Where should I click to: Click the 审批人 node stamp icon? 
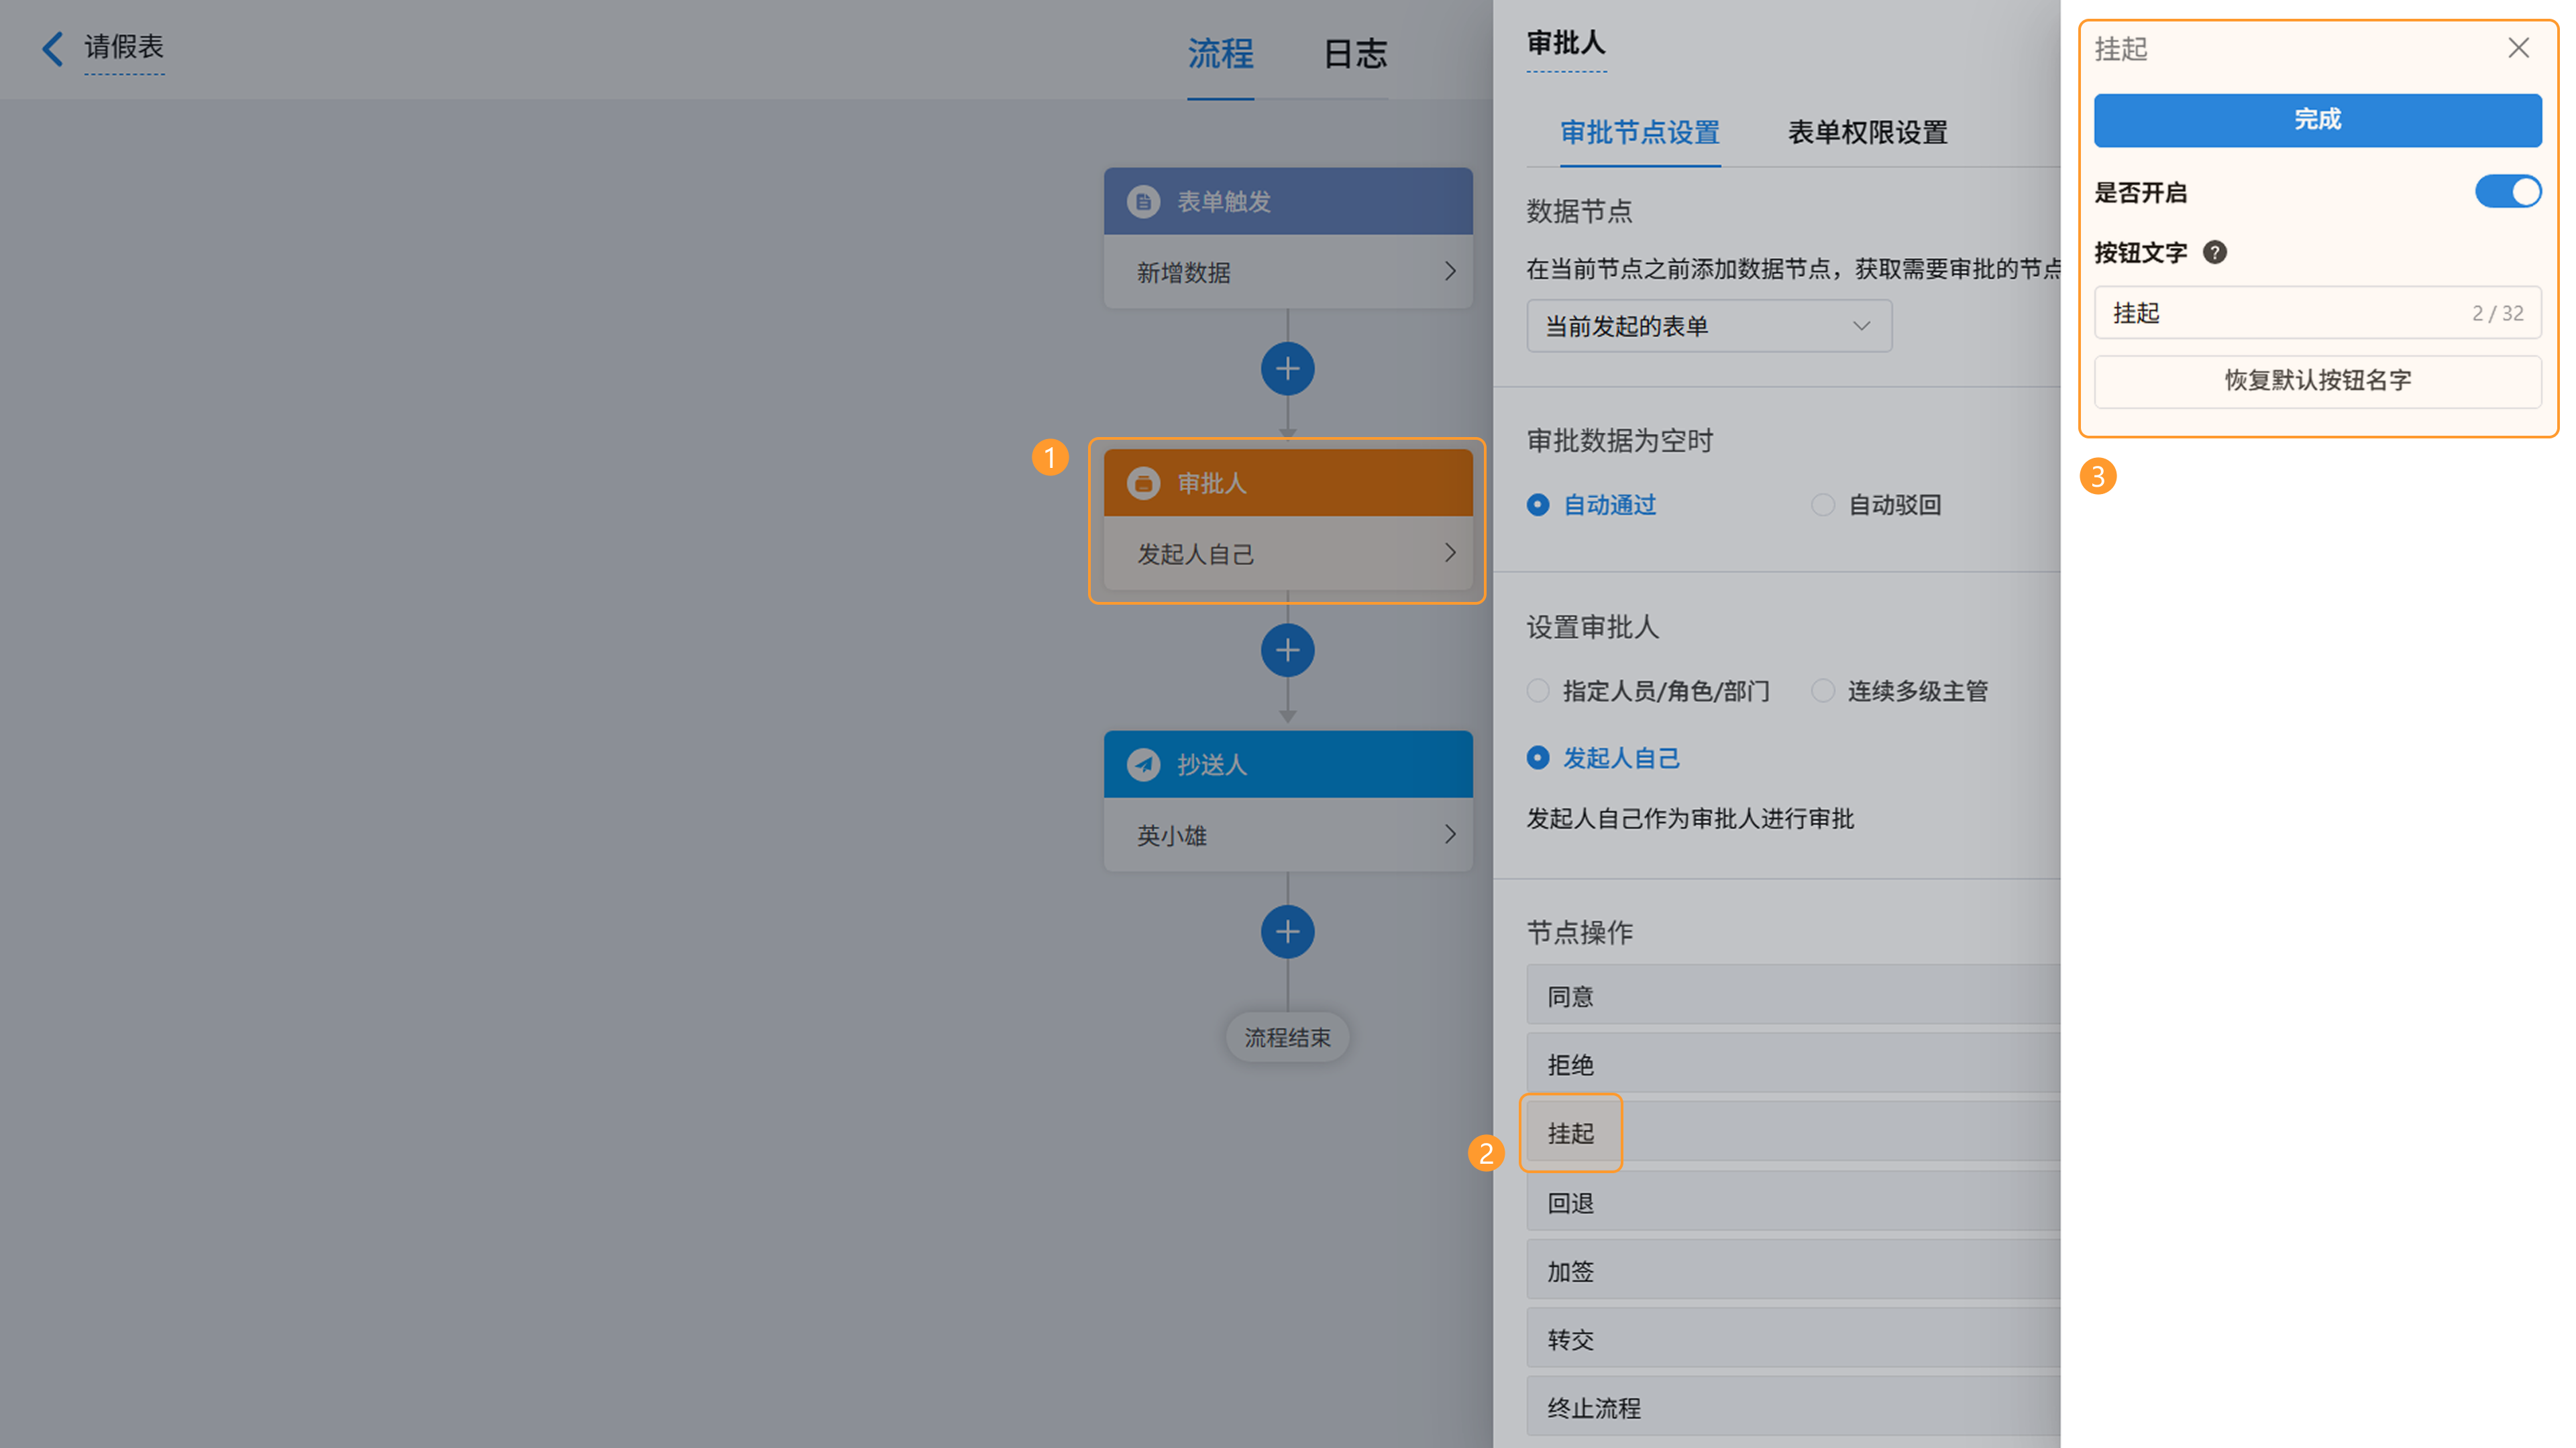tap(1143, 483)
